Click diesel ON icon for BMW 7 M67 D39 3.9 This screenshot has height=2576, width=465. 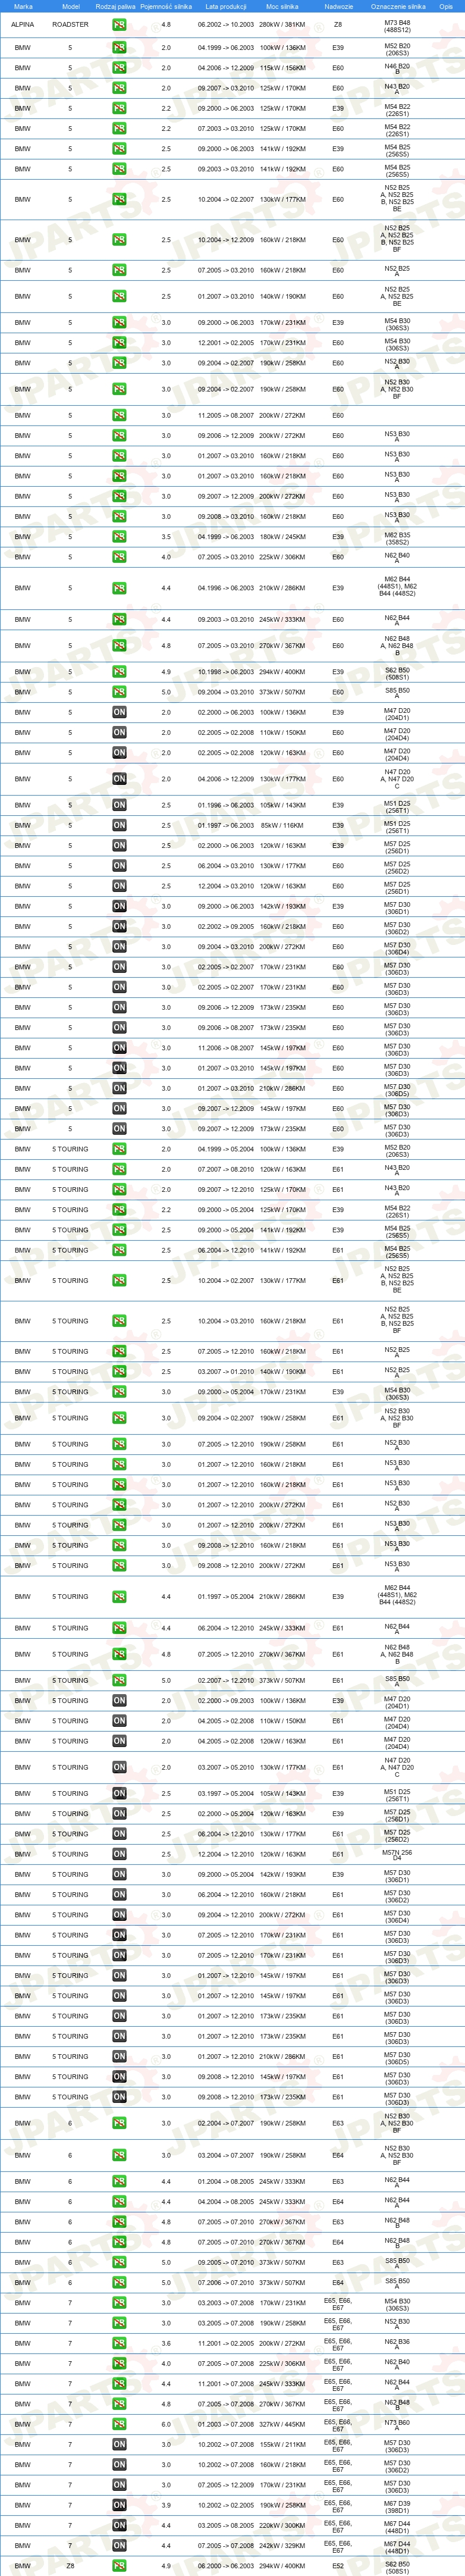119,2505
